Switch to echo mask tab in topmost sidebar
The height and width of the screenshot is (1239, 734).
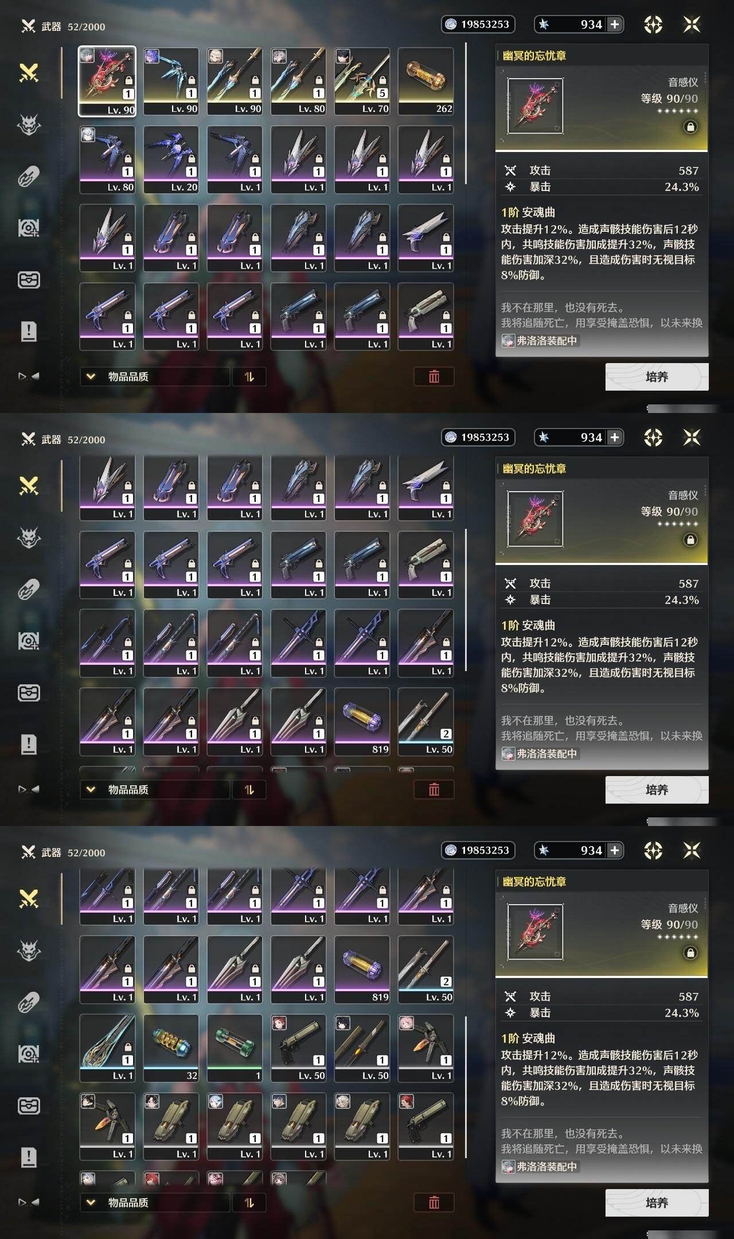29,124
